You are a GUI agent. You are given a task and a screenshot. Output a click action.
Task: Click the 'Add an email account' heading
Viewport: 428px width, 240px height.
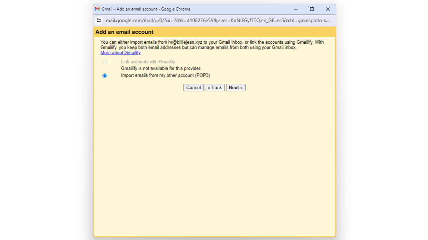point(124,32)
